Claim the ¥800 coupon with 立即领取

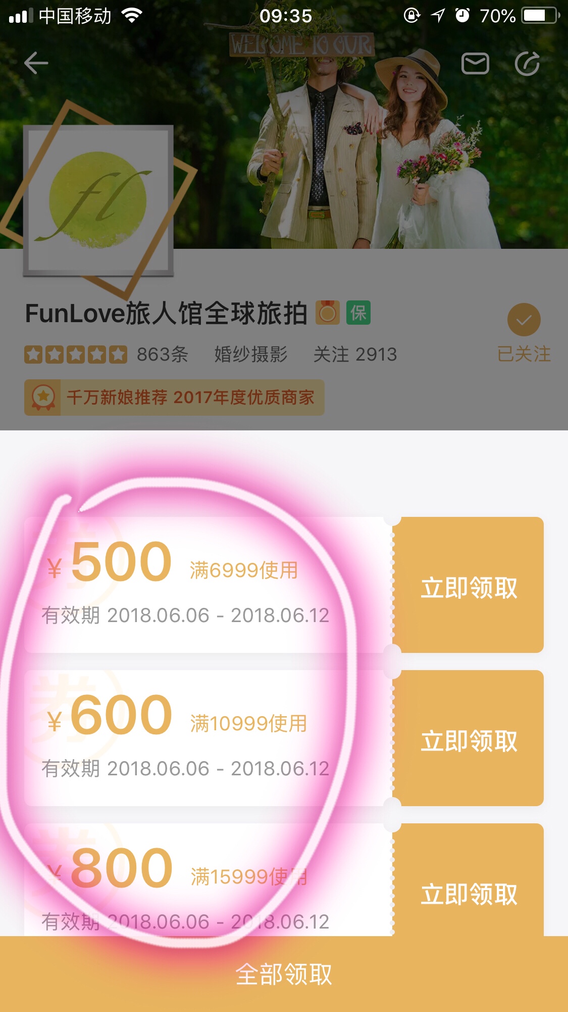point(469,894)
